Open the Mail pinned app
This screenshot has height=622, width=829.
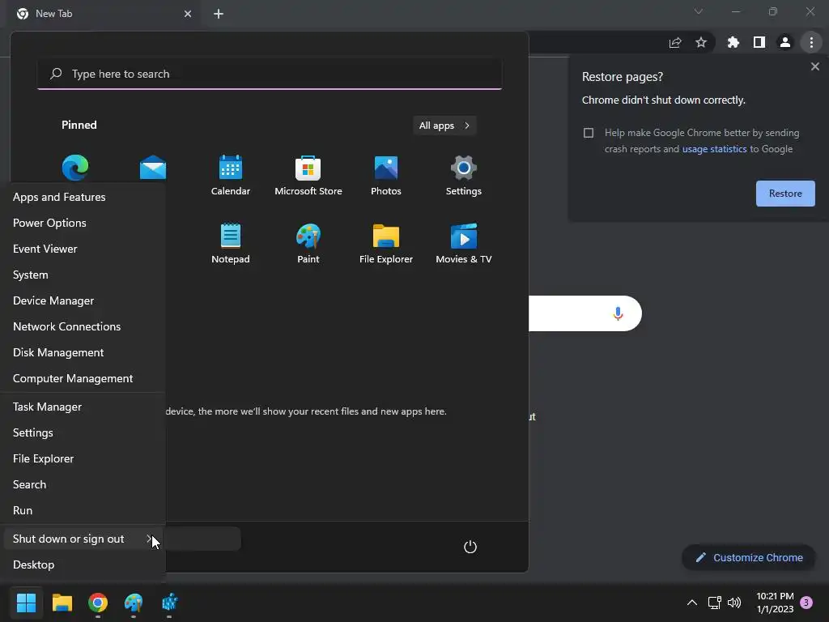(153, 168)
